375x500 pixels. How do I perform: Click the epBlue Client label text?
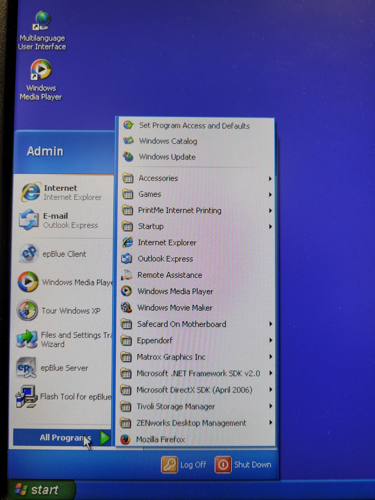coord(64,254)
